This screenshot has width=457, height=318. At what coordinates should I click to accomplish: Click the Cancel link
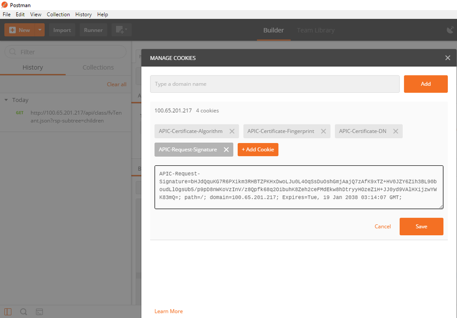click(x=382, y=227)
